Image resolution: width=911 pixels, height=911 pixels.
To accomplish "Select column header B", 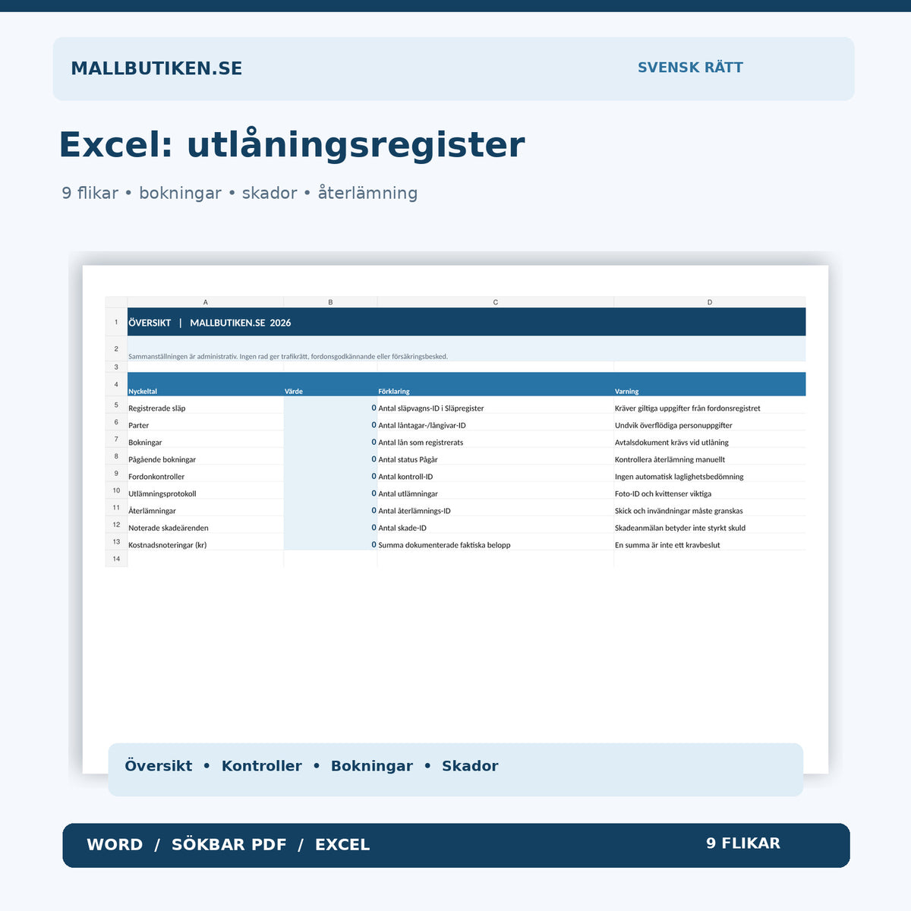I will tap(330, 302).
